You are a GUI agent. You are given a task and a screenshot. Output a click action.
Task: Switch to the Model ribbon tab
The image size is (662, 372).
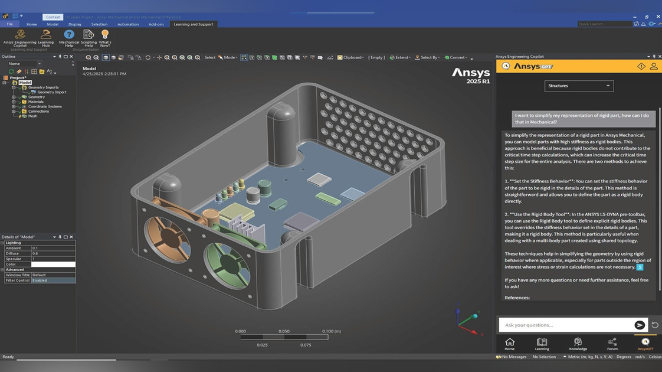coord(53,24)
